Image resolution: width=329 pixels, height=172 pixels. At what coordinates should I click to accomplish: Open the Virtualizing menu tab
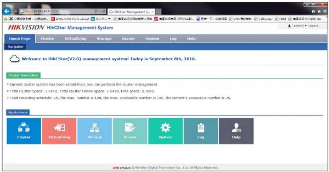click(75, 39)
